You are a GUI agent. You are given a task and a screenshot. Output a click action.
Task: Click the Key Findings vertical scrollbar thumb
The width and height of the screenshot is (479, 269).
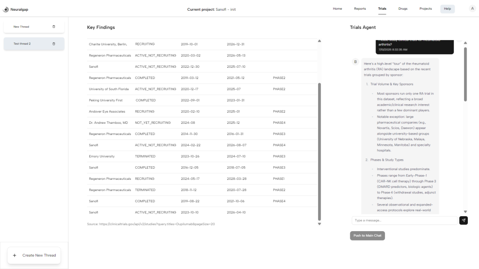(x=319, y=152)
